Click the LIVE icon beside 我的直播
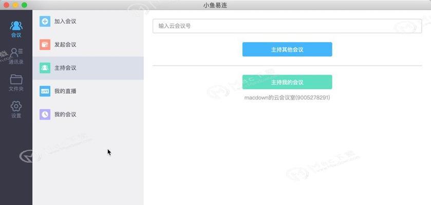Viewport: 431px width, 205px height. 45,91
